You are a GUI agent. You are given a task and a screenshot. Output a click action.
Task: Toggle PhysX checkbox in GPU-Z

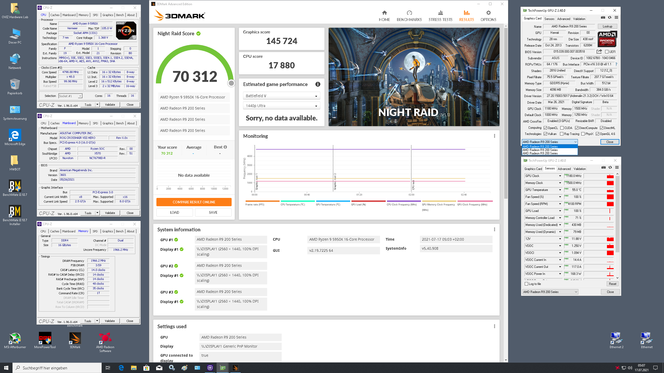[583, 134]
